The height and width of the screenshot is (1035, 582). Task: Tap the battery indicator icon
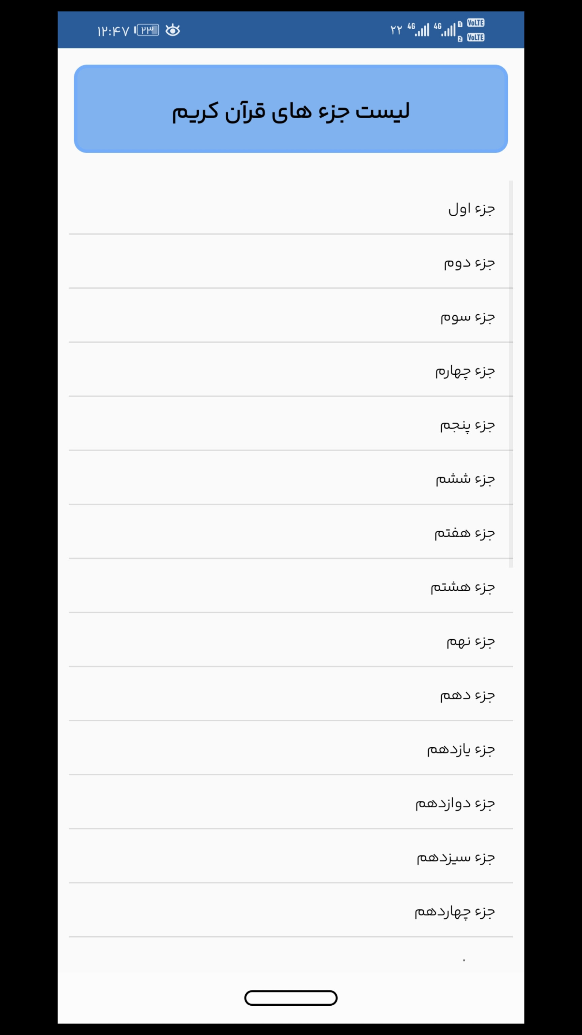tap(147, 30)
